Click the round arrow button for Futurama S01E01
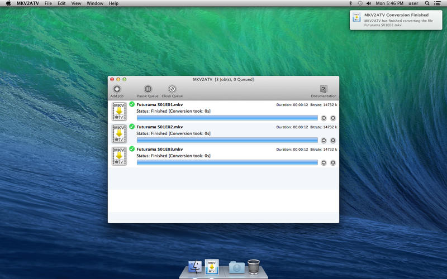The height and width of the screenshot is (279, 447). point(324,118)
